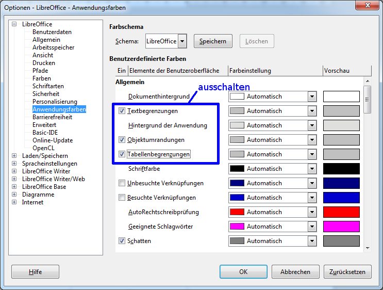Click the Dokumenthintergrund preview swatch
The image size is (383, 290).
pyautogui.click(x=341, y=96)
